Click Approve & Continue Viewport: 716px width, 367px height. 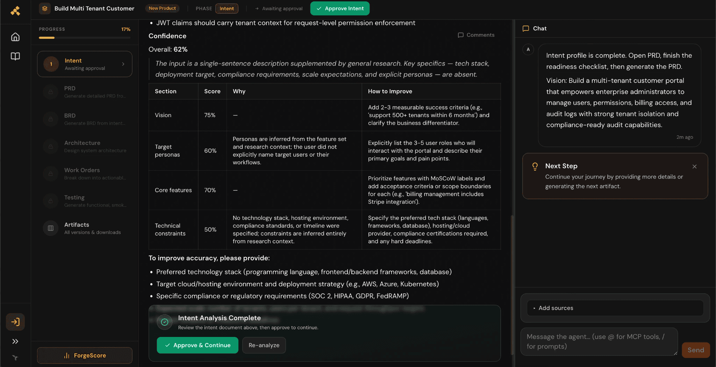click(x=198, y=345)
